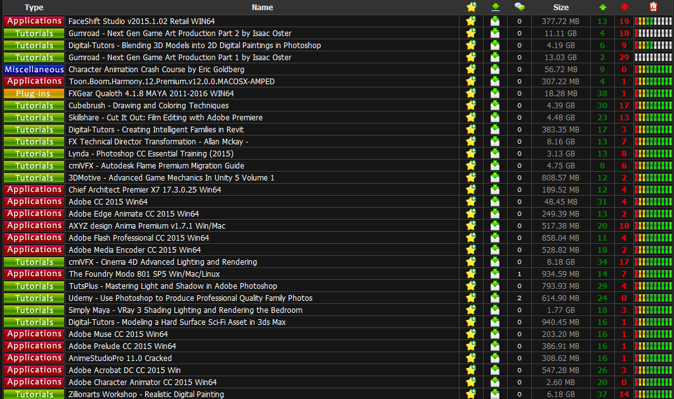Download Skillshare Cut It Out torrent
Viewport: 674px width, 399px height.
(495, 117)
